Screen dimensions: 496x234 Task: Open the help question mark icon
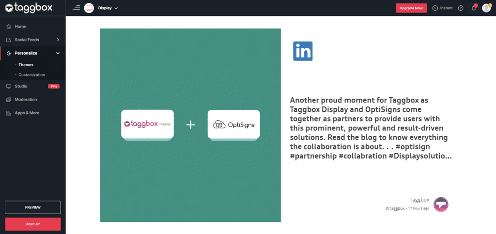point(460,8)
